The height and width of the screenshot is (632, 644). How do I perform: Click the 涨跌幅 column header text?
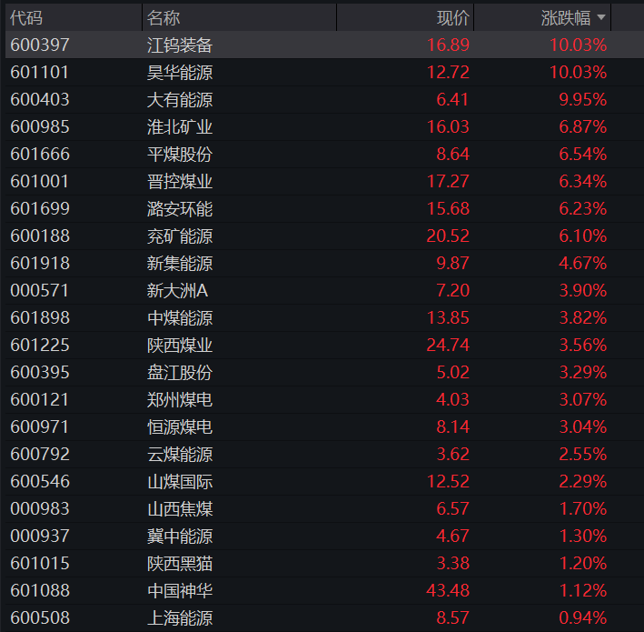pyautogui.click(x=566, y=18)
